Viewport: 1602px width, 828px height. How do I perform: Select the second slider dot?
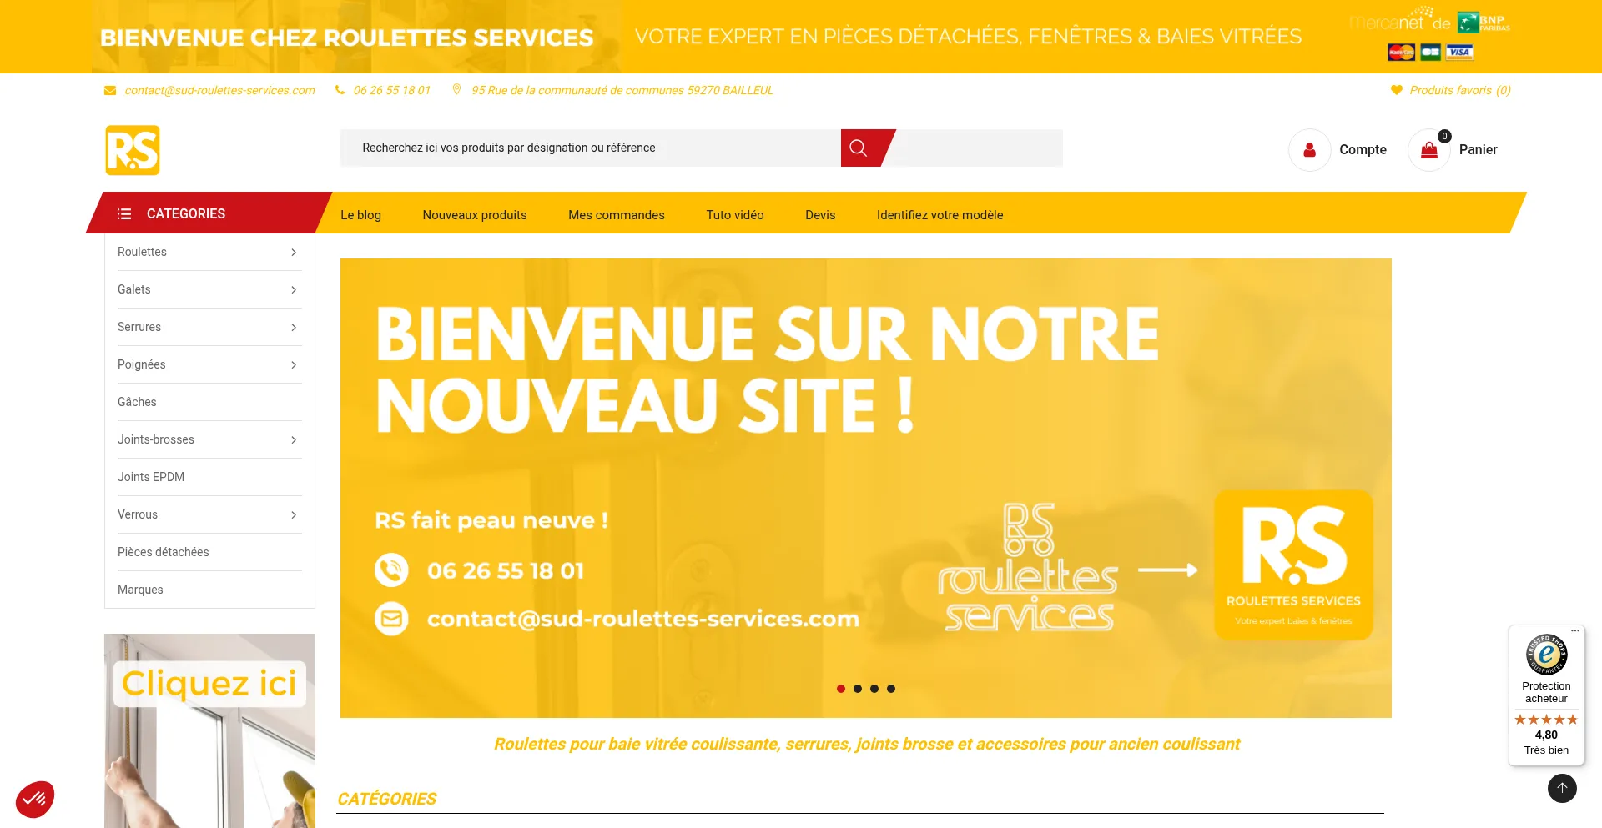858,689
